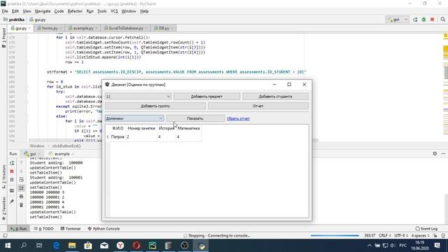This screenshot has width=448, height=252.
Task: Close the gui.py editor tab
Action: (x=29, y=28)
